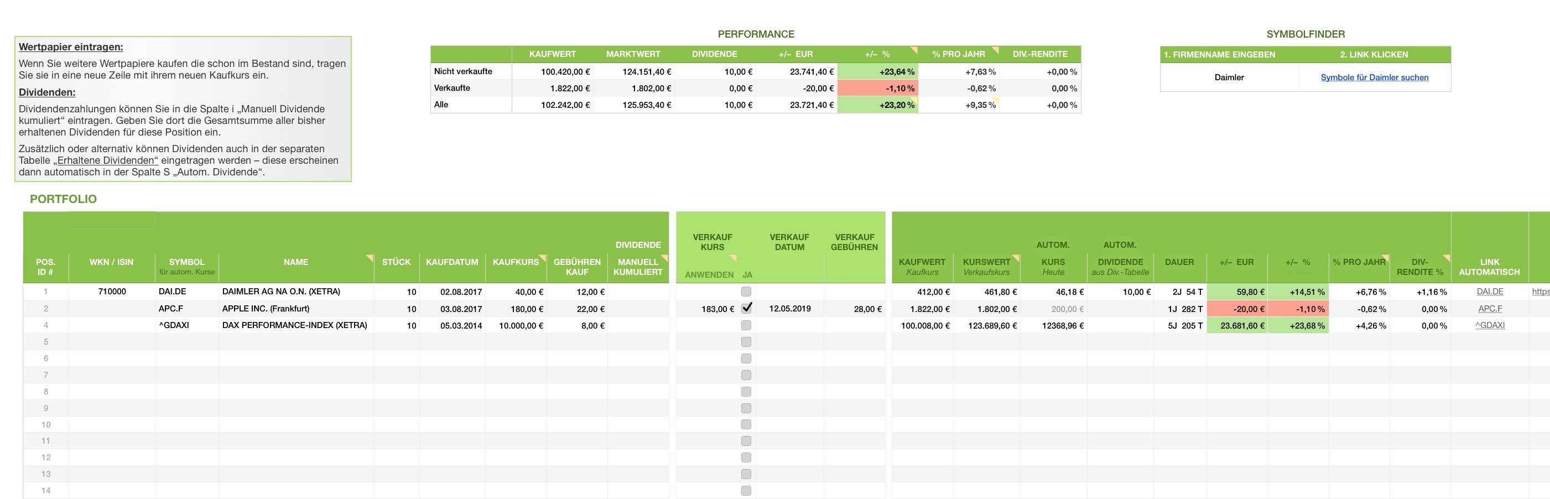
Task: Select the red -1,10 % Performance cell
Action: tap(877, 89)
